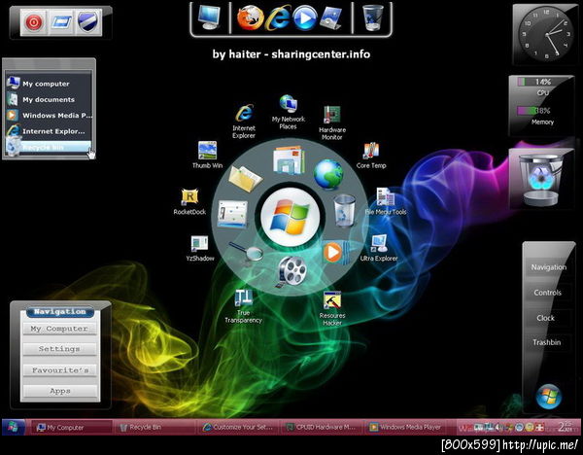Click the control panel icon in circular dock

pyautogui.click(x=232, y=214)
